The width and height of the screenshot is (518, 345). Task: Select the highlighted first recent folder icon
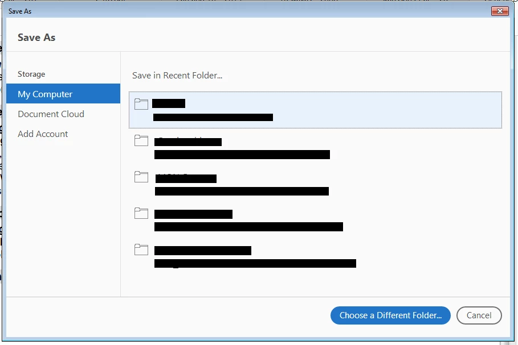pos(141,104)
